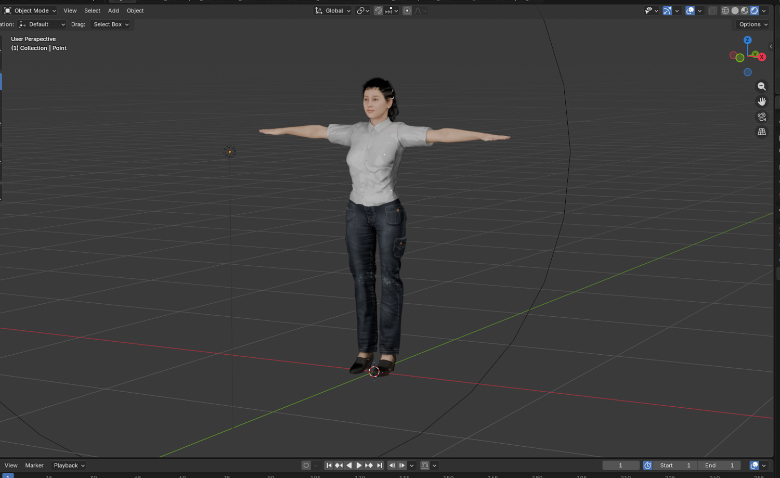Open the gizmo options dropdown arrow
Image resolution: width=780 pixels, height=478 pixels.
coord(677,10)
